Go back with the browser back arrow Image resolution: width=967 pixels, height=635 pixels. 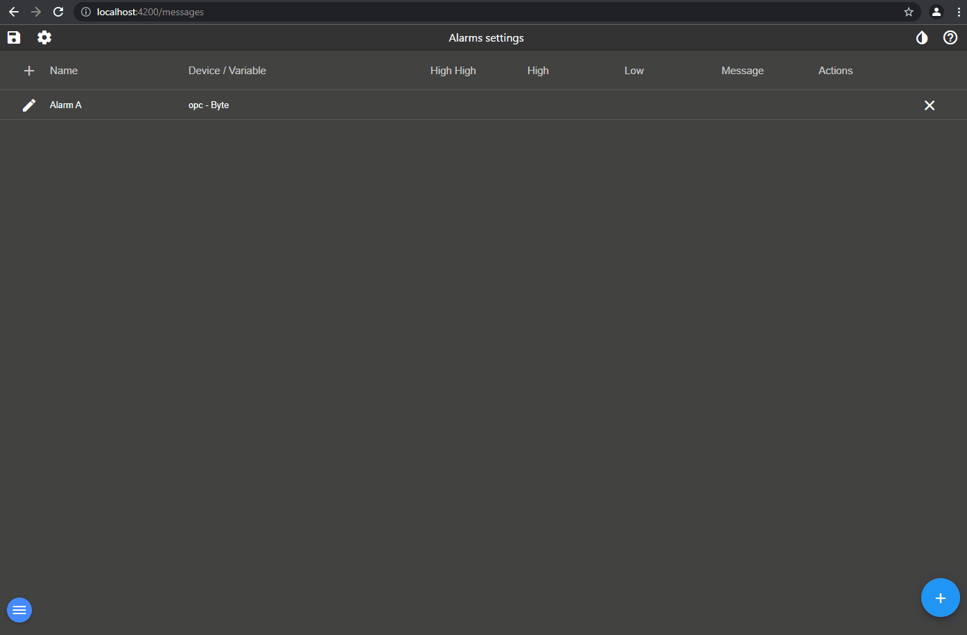tap(14, 12)
